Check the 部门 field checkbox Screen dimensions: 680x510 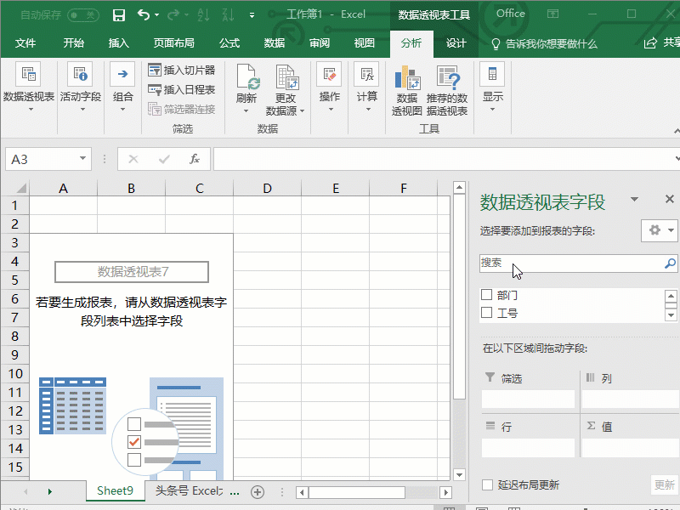point(486,295)
